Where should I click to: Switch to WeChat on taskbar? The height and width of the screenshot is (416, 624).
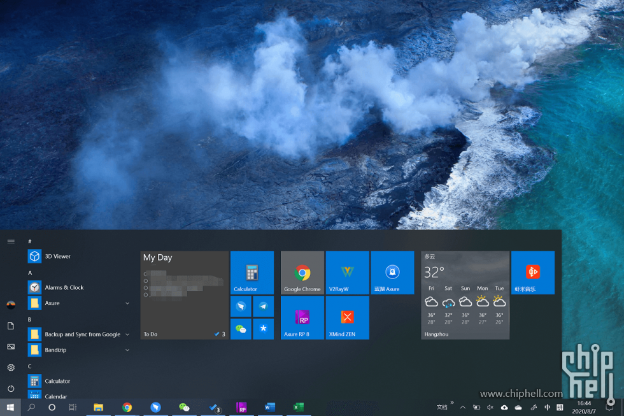[x=184, y=407]
